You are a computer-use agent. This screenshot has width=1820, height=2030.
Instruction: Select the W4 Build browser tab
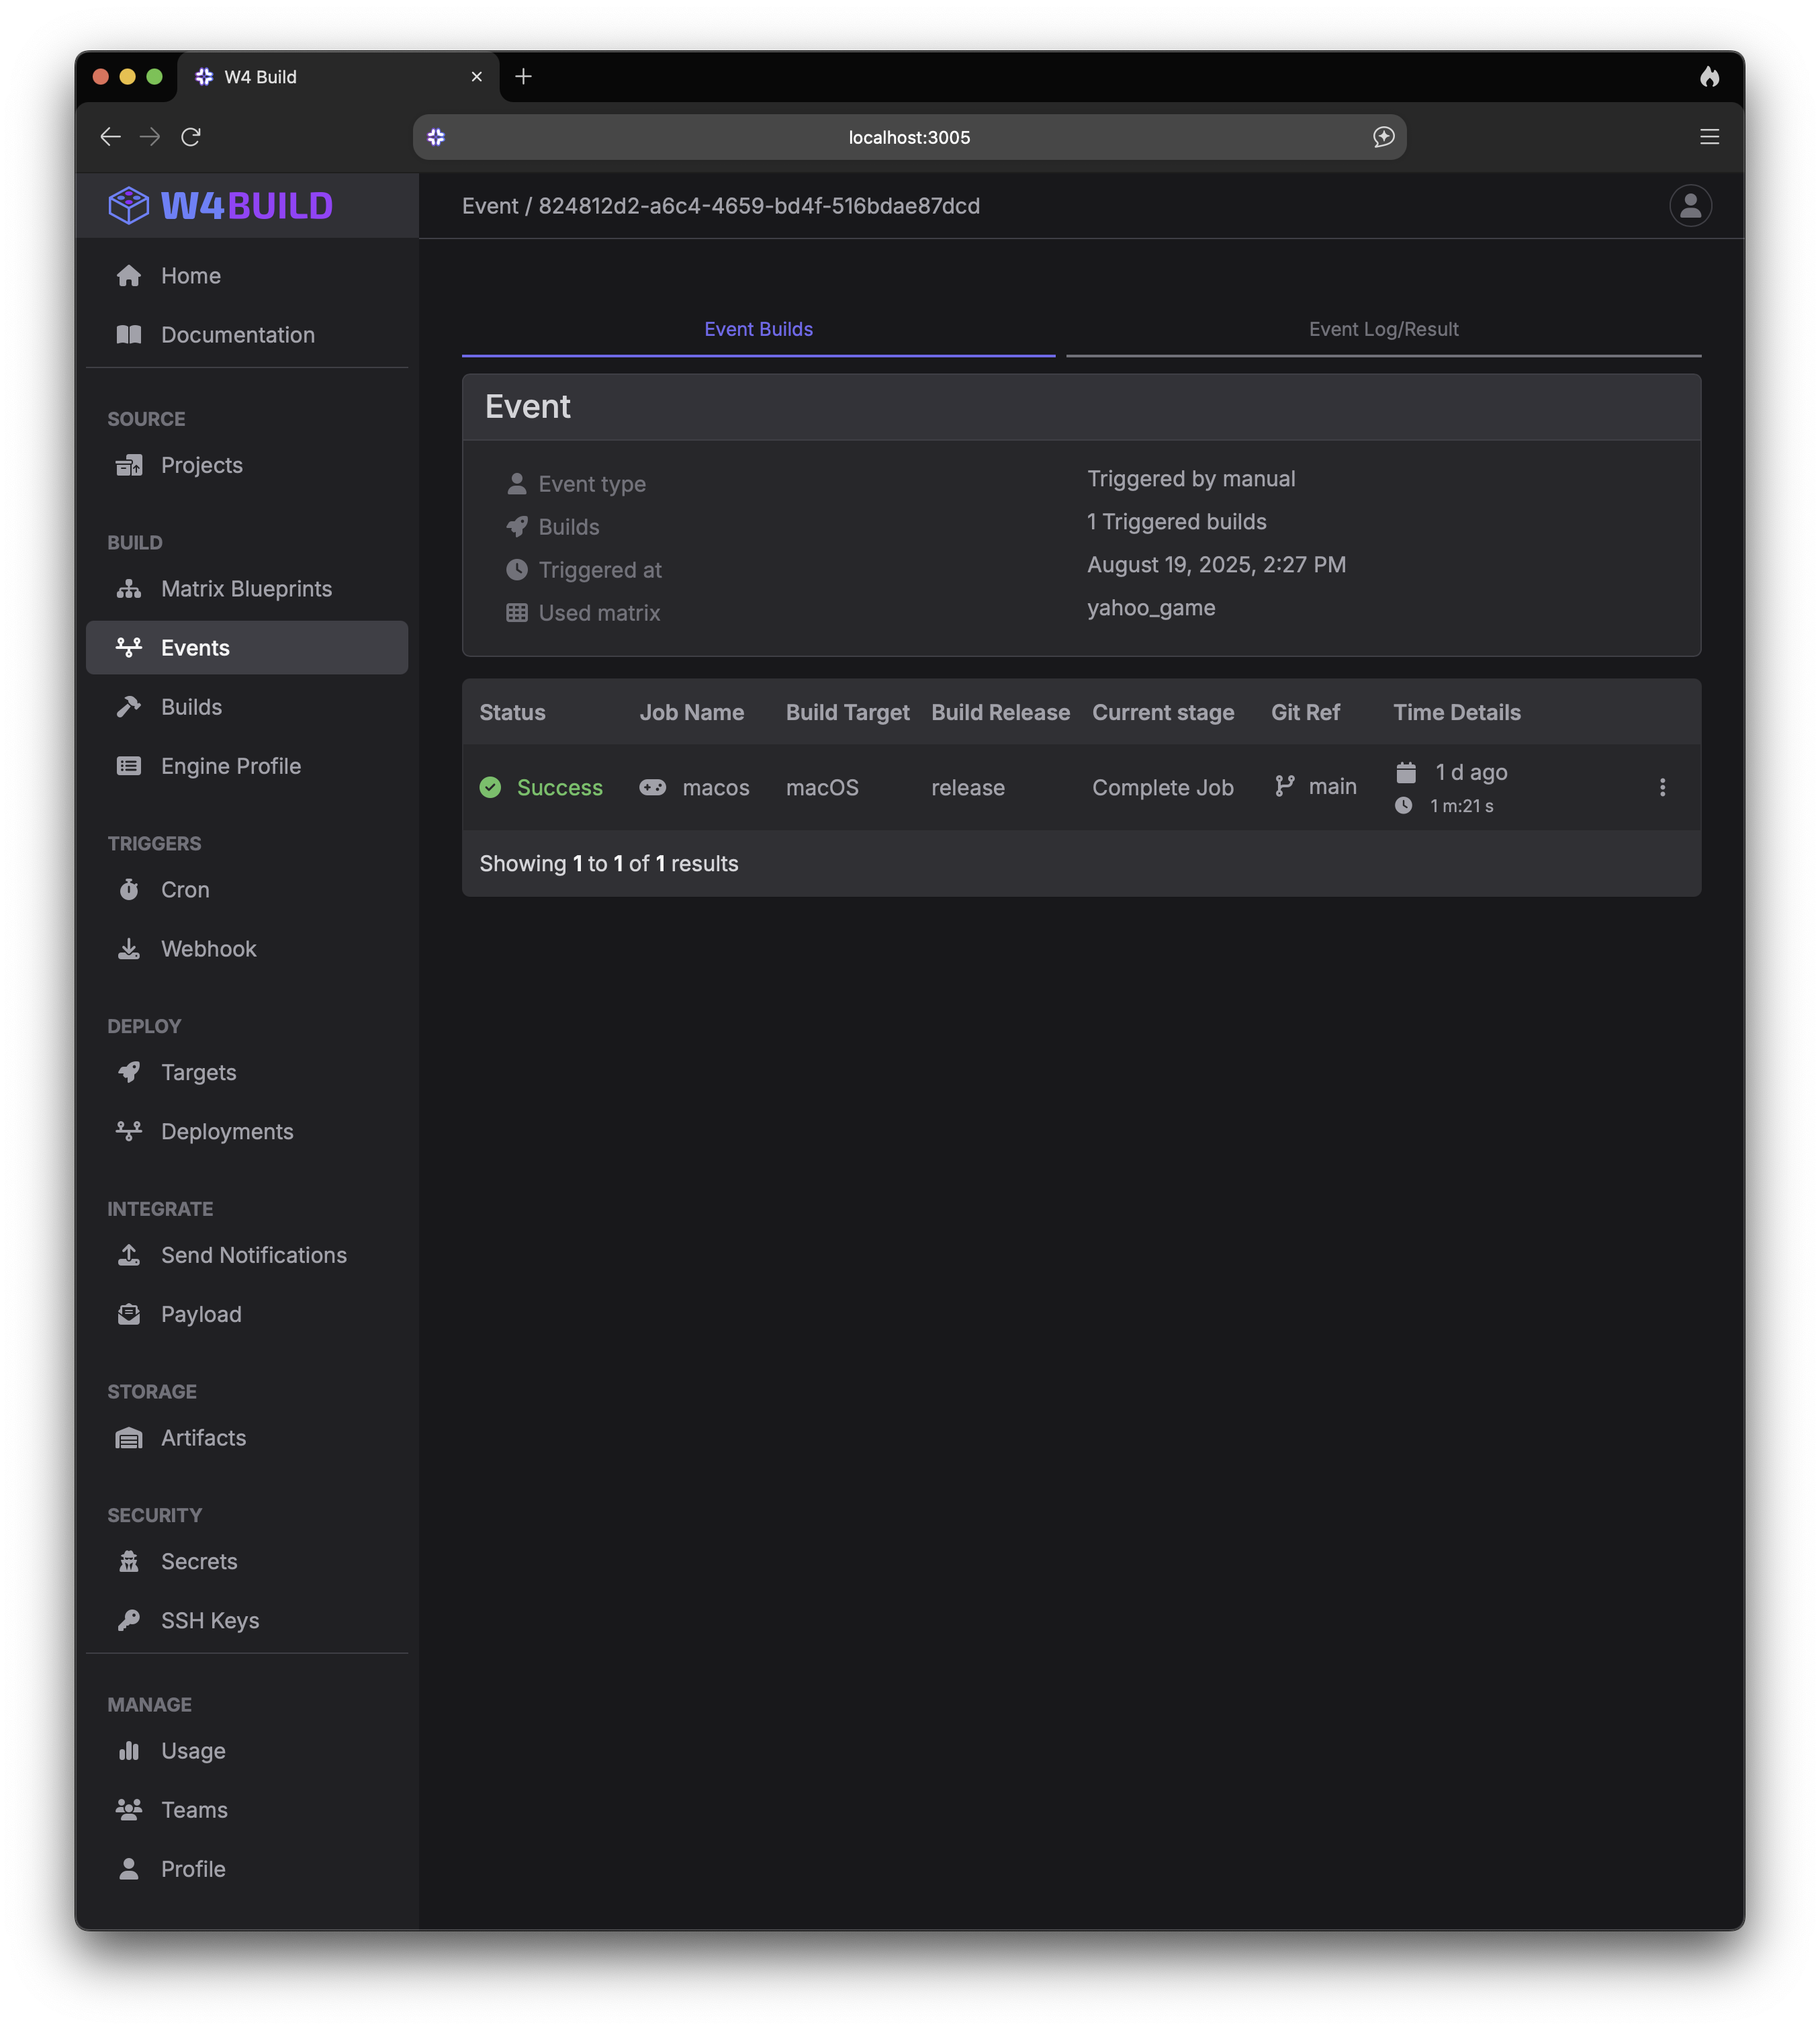click(x=338, y=76)
